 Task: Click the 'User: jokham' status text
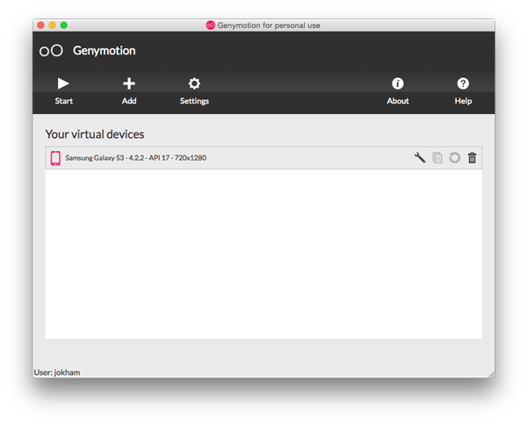point(57,372)
